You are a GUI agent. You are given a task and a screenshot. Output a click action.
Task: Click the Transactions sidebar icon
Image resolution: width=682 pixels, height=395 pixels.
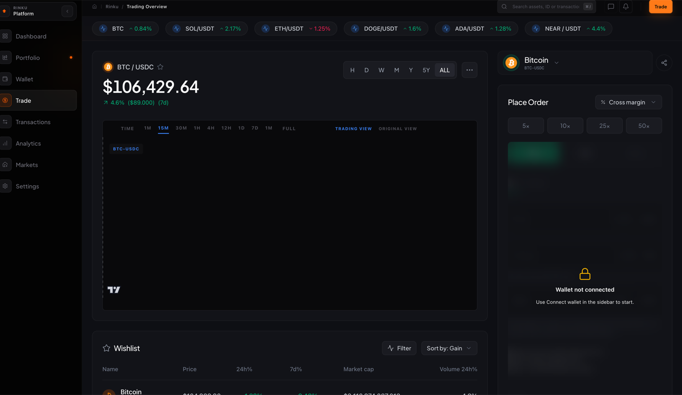tap(5, 122)
